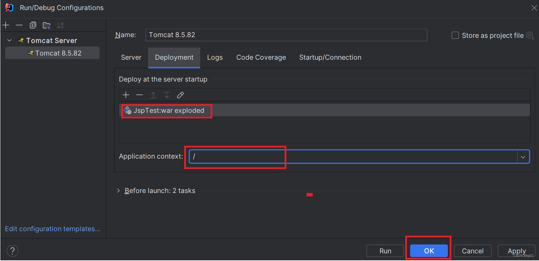539x261 pixels.
Task: Remove the selected deployment artifact
Action: click(x=139, y=95)
